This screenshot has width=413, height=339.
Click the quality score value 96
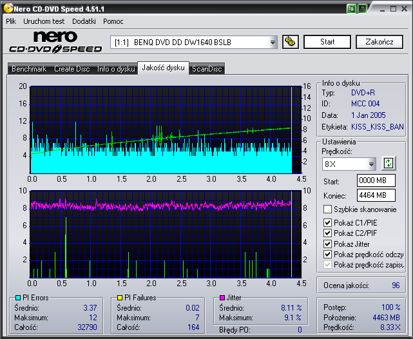click(396, 286)
